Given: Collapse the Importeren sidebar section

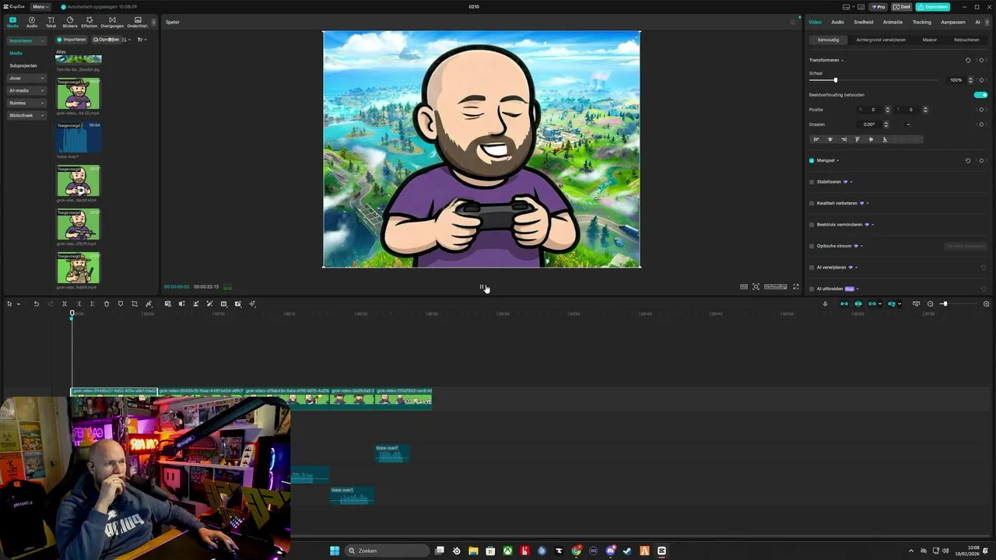Looking at the screenshot, I should pyautogui.click(x=42, y=40).
